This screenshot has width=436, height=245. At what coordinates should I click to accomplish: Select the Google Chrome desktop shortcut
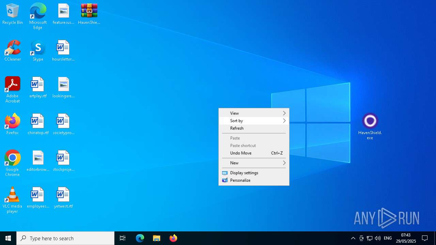point(13,163)
